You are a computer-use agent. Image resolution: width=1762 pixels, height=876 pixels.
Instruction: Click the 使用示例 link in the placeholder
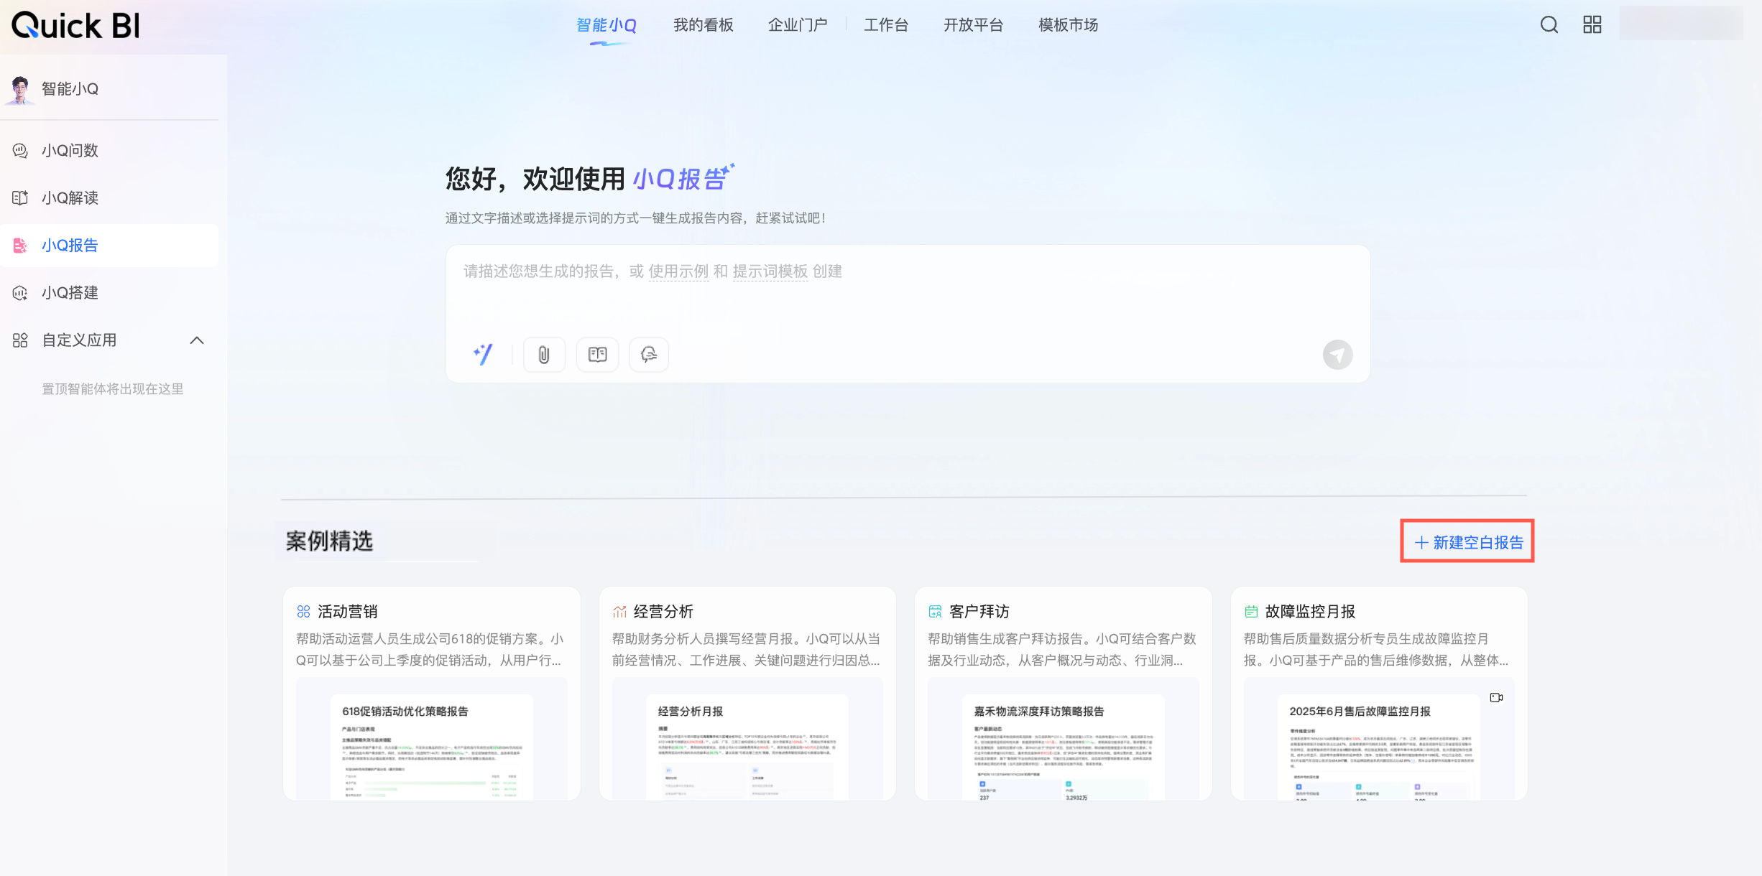tap(678, 271)
